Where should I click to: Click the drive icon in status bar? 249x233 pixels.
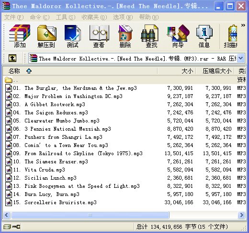(x=7, y=227)
